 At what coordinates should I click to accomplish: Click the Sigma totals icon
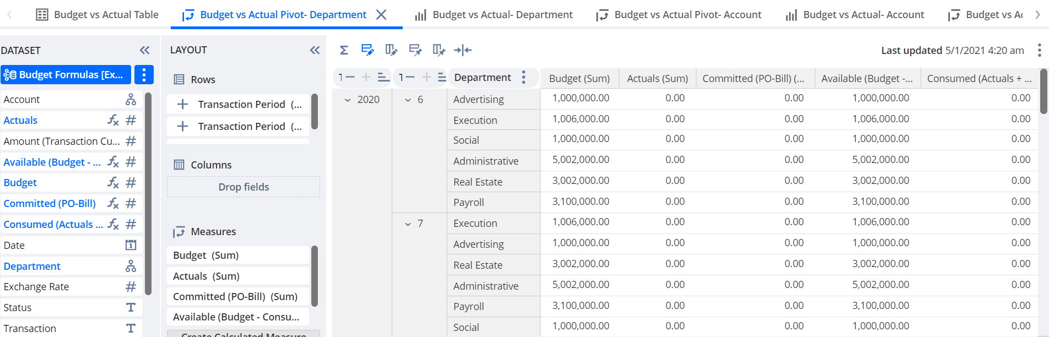(x=344, y=50)
